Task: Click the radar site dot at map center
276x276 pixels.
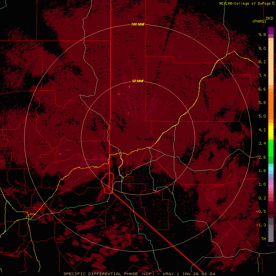Action: point(138,138)
